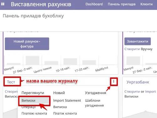Click Новий рахунок-фактура button

tap(27, 44)
